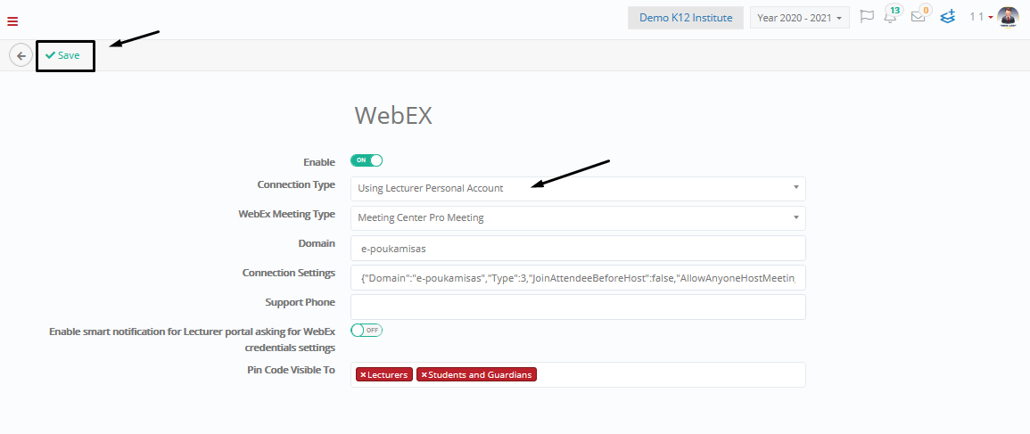View notifications bell with 13 badge
1030x434 pixels.
[x=891, y=16]
